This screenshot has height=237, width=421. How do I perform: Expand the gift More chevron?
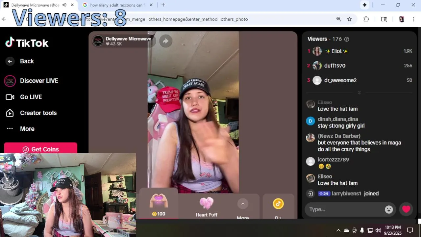[243, 204]
